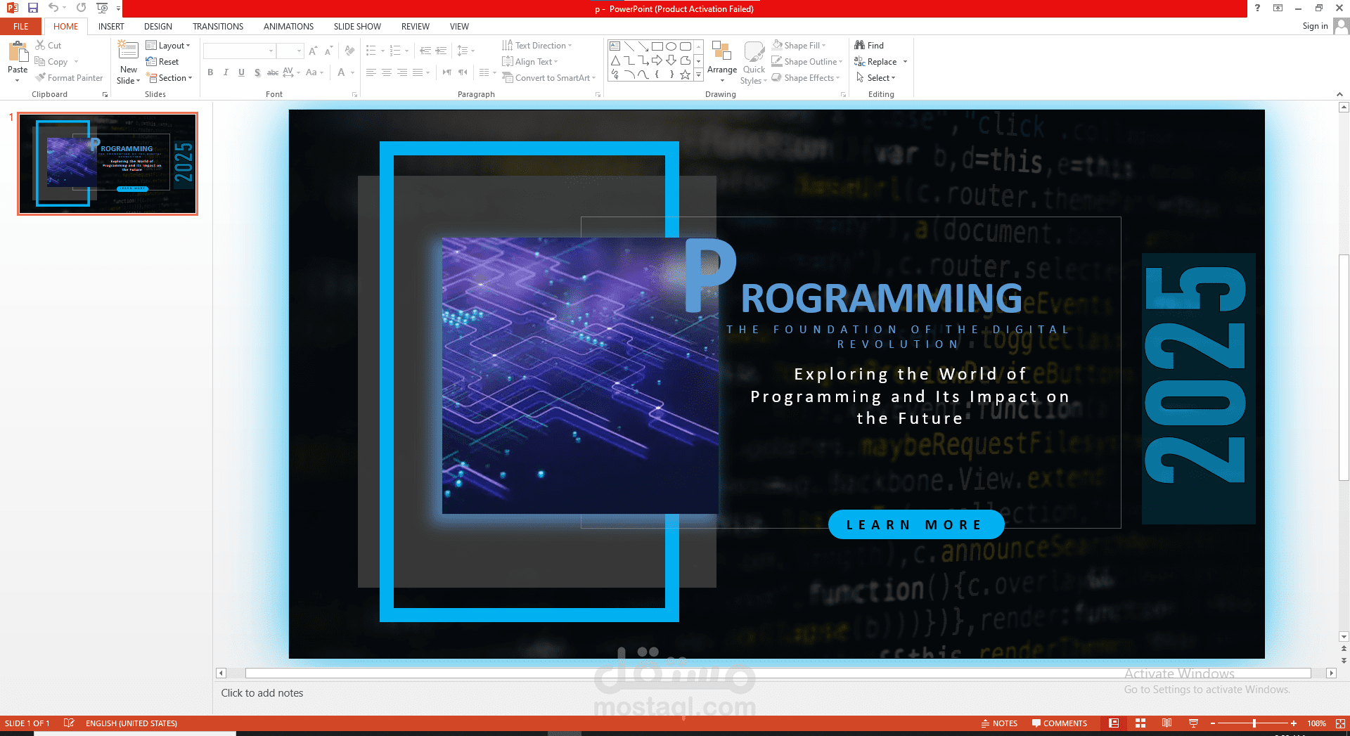The image size is (1350, 736).
Task: Click the spell check icon in the status bar
Action: tap(69, 723)
